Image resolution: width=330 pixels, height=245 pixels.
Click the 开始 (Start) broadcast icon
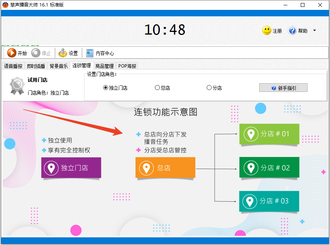click(11, 53)
